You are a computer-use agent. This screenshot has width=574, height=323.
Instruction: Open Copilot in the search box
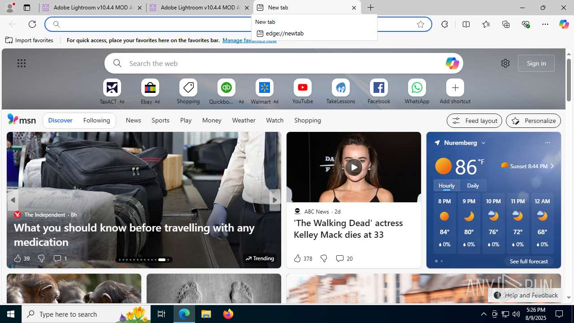452,63
